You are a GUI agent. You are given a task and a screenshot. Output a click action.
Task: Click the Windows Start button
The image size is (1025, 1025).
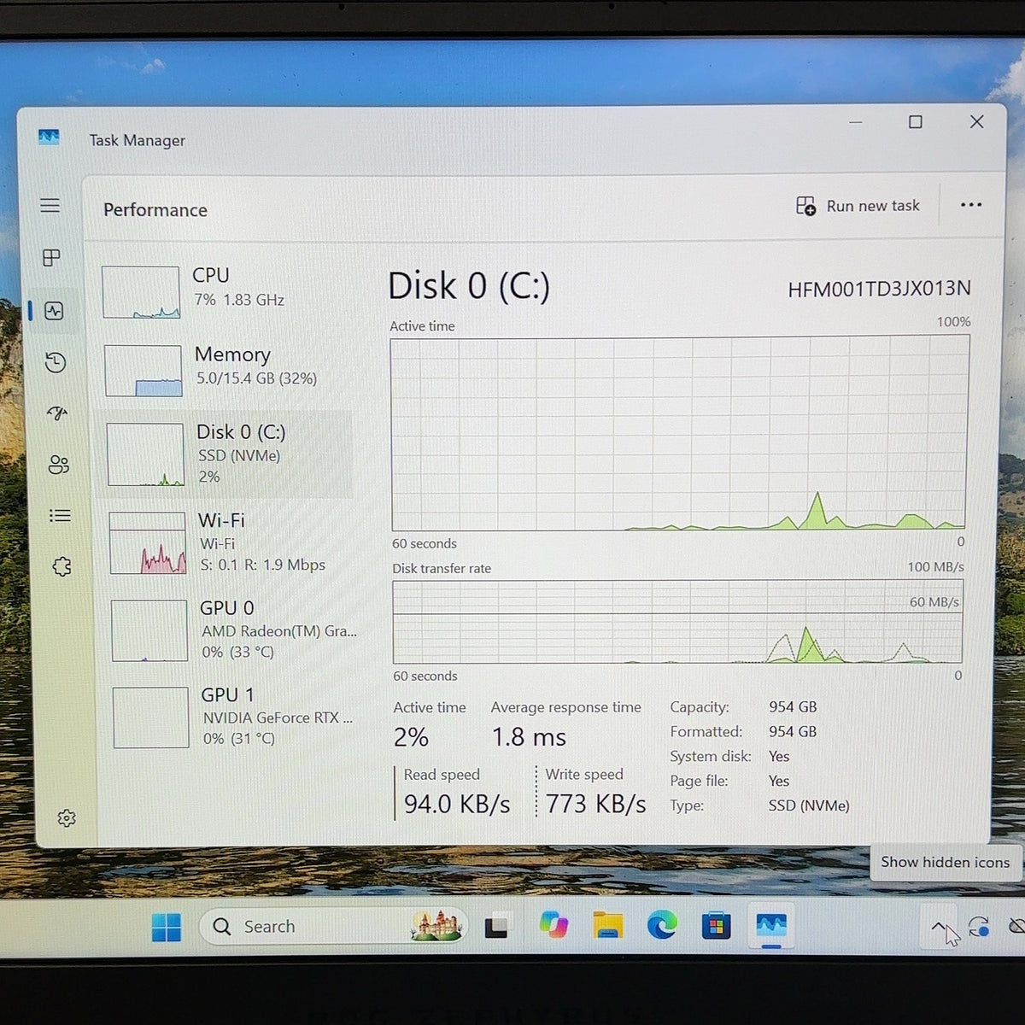[x=167, y=927]
